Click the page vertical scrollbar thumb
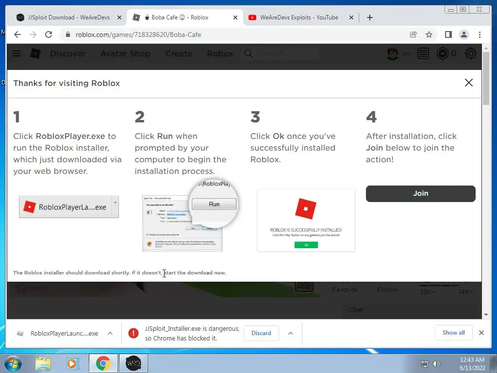This screenshot has width=497, height=373. 486,78
